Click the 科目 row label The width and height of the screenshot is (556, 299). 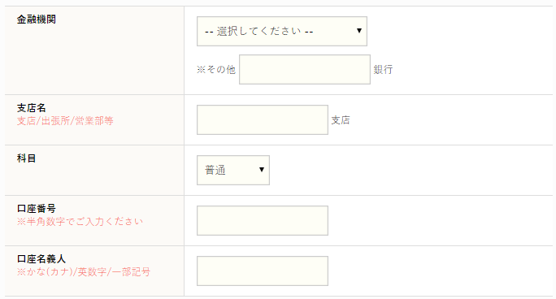[26, 158]
